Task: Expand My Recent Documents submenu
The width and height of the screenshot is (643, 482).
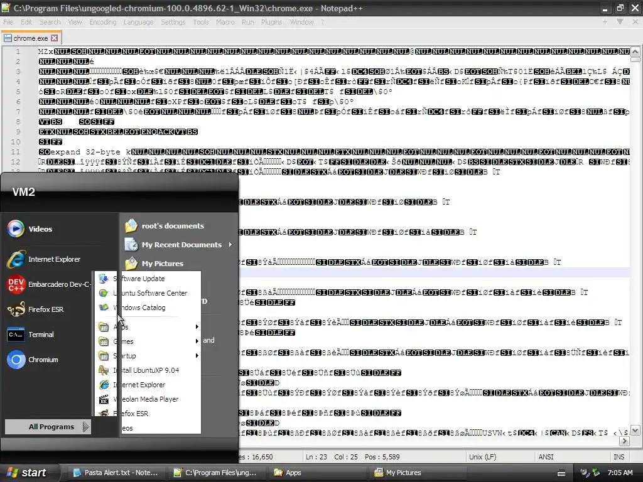Action: click(179, 245)
